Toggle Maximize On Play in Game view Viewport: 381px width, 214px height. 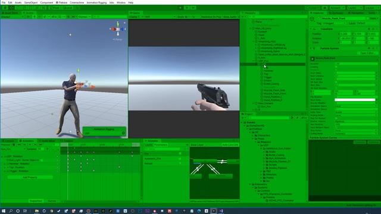(x=211, y=17)
